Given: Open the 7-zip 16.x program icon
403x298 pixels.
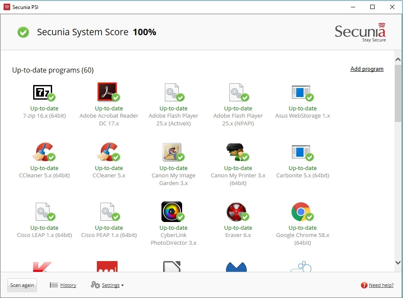Looking at the screenshot, I should point(44,92).
